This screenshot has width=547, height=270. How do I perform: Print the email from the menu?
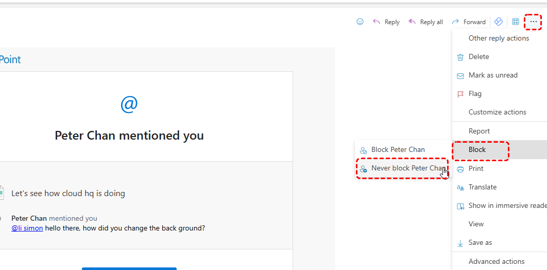[x=476, y=168]
